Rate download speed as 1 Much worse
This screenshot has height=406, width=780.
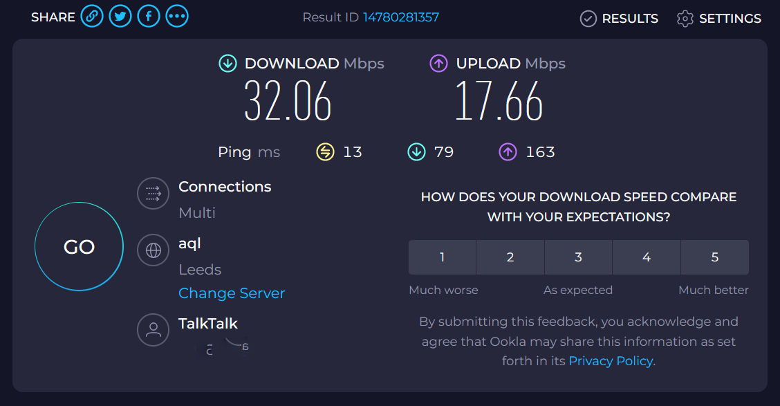point(442,257)
